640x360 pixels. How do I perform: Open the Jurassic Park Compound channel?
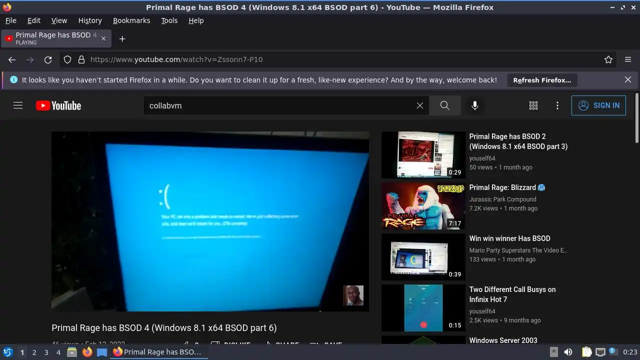coord(502,199)
